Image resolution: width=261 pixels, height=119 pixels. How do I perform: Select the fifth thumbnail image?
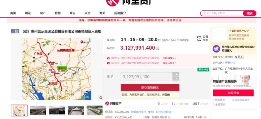[95, 110]
